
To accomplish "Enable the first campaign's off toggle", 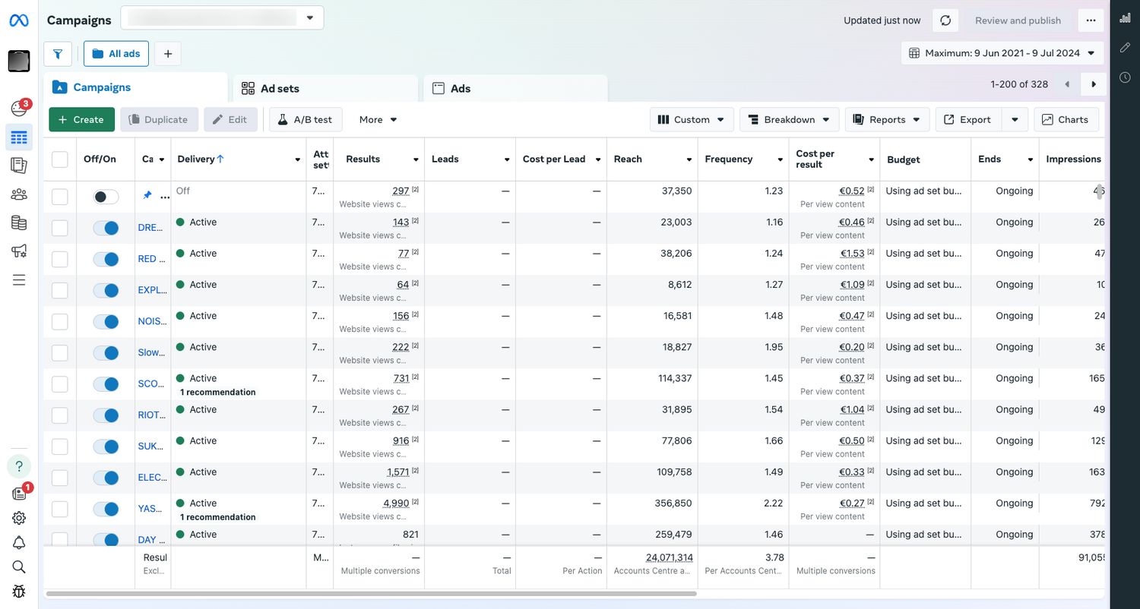I will (x=106, y=197).
